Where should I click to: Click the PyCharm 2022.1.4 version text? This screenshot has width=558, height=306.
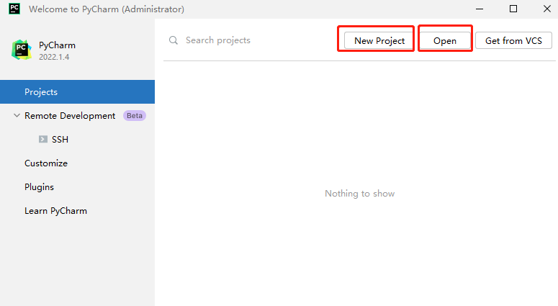(x=54, y=57)
